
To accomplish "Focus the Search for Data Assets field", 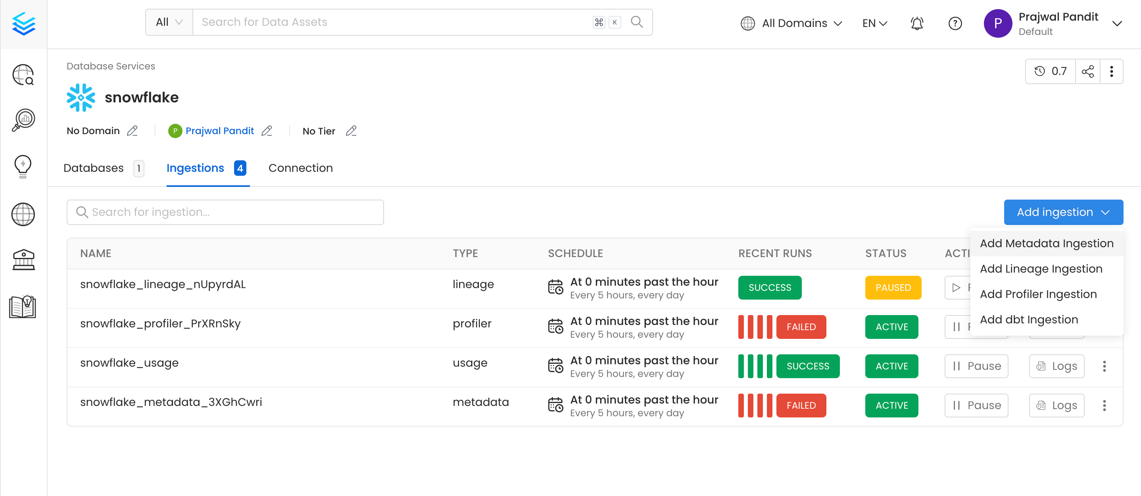I will (392, 22).
